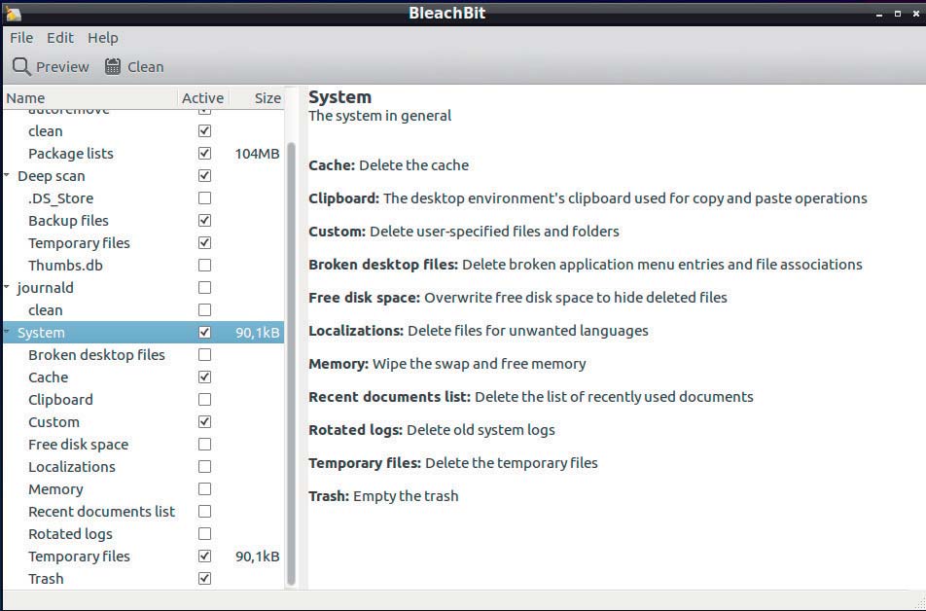Click the 'Wipe the swap and free memory' line
Image resolution: width=926 pixels, height=611 pixels.
tap(479, 364)
